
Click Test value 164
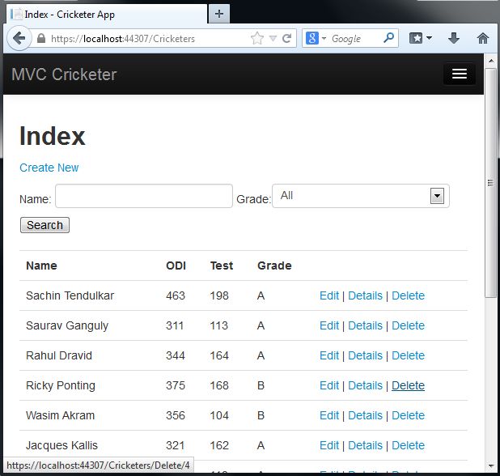click(x=219, y=355)
